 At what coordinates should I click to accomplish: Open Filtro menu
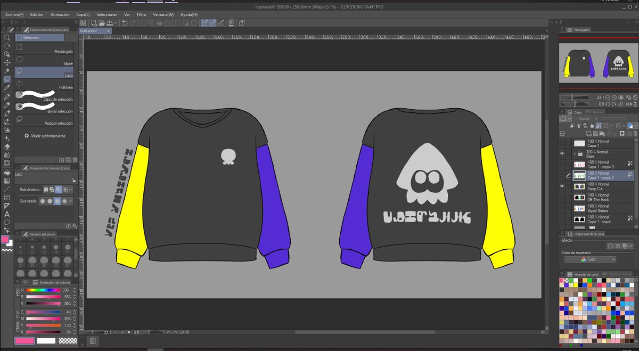point(142,14)
